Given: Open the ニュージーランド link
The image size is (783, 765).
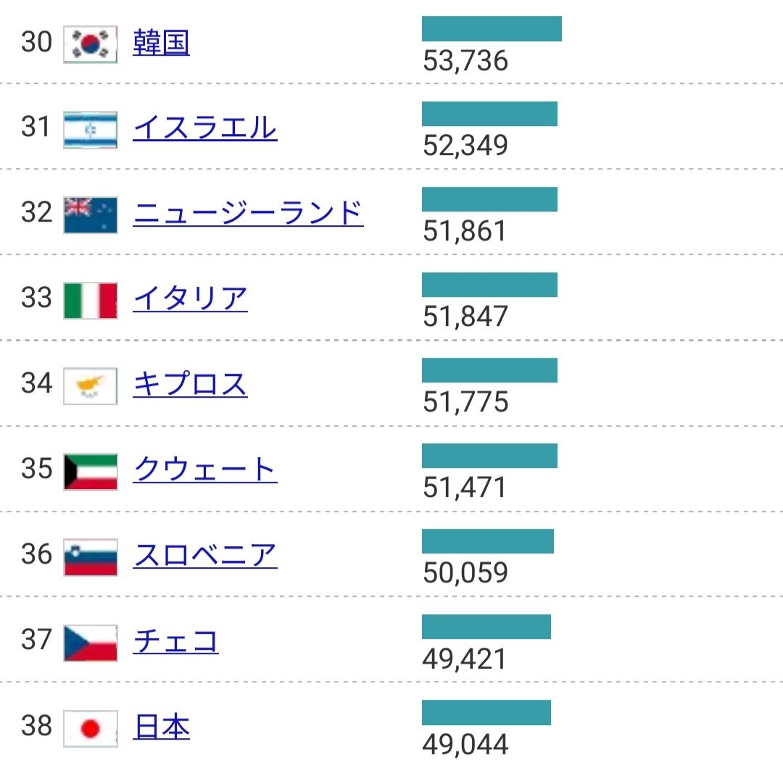Looking at the screenshot, I should tap(248, 214).
